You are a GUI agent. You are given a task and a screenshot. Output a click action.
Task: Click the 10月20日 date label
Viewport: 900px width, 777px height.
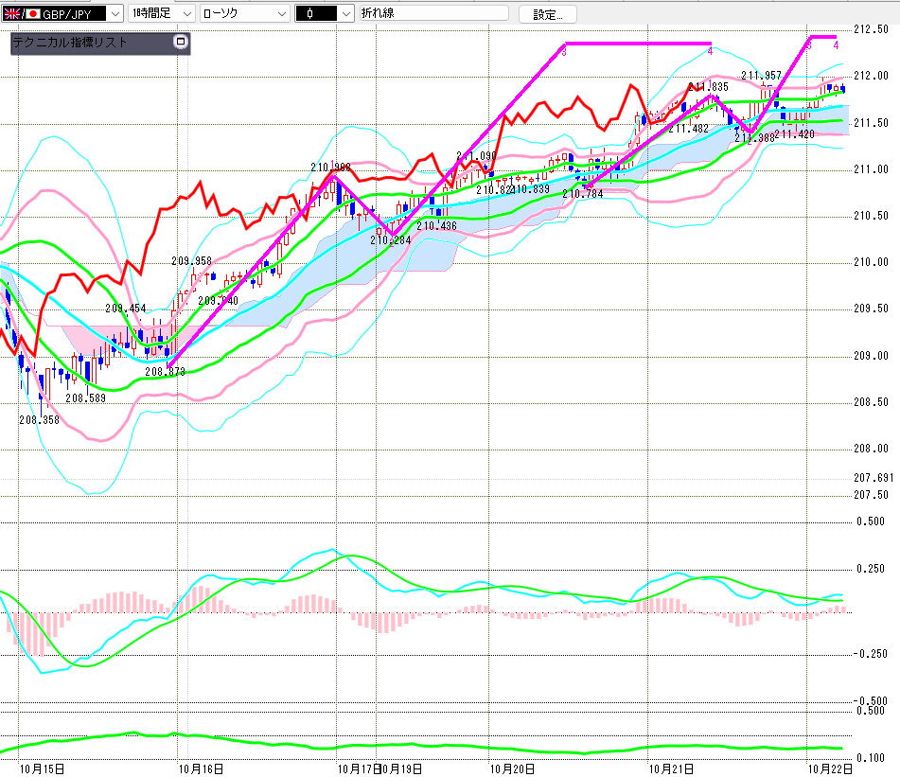(x=513, y=769)
